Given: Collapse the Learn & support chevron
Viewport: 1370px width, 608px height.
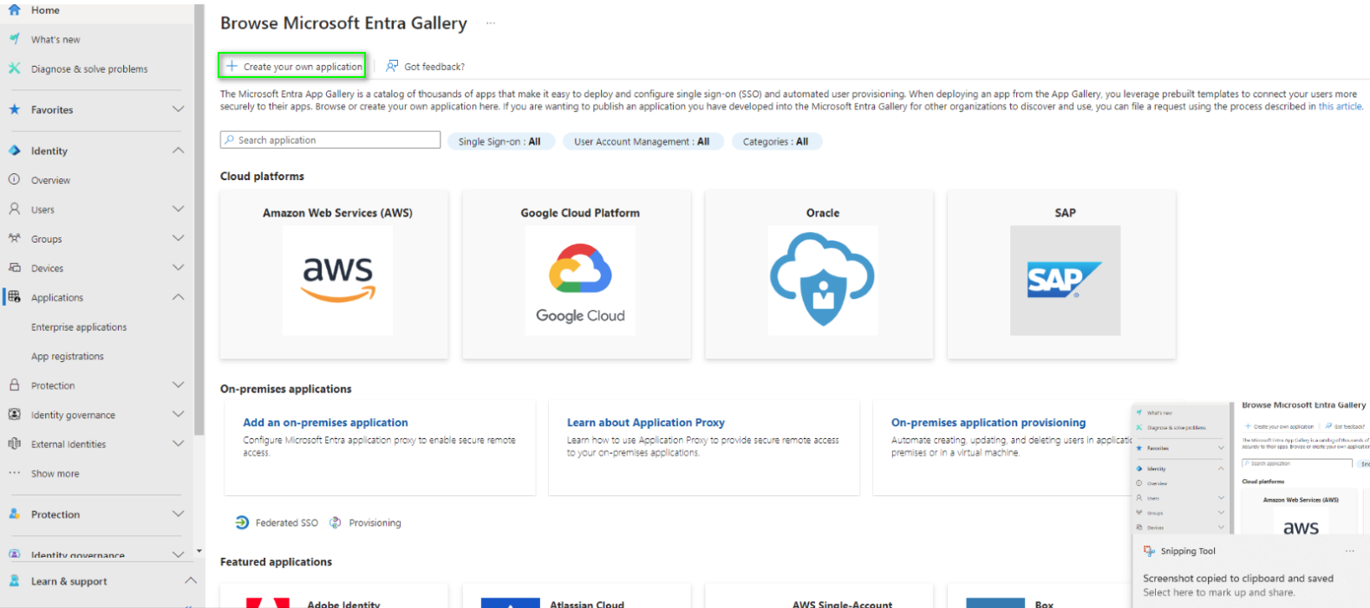Looking at the screenshot, I should click(x=191, y=580).
